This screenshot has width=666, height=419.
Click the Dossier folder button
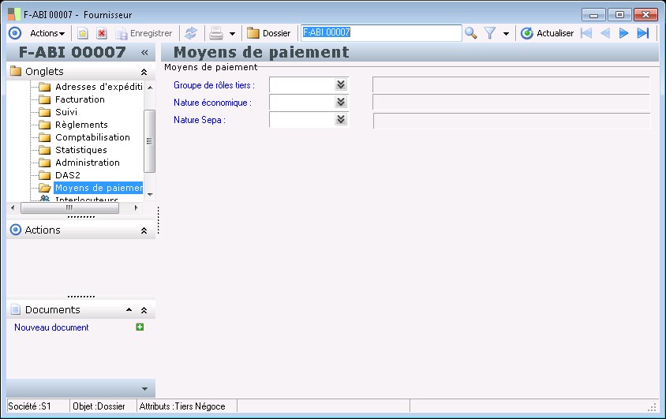(269, 33)
